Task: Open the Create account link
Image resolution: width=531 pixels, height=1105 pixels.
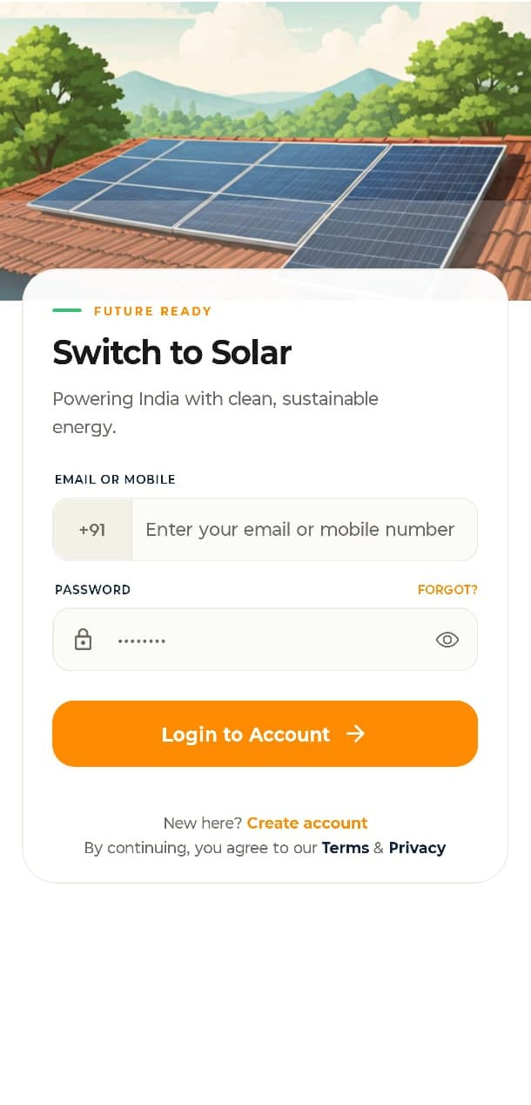Action: click(307, 823)
